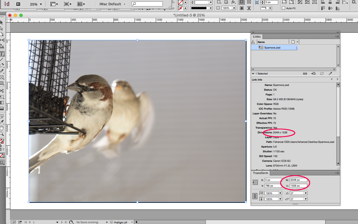Click the page 1 link of Sparrows.psd
Screen dimensions: 358x224
tap(297, 48)
